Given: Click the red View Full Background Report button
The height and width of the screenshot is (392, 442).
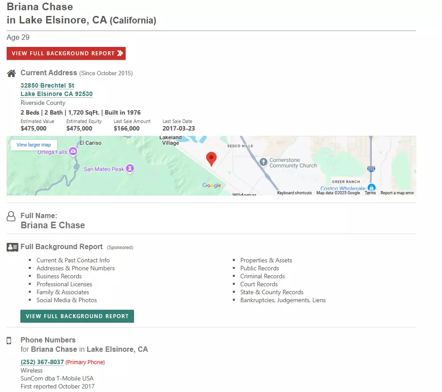Looking at the screenshot, I should tap(66, 53).
